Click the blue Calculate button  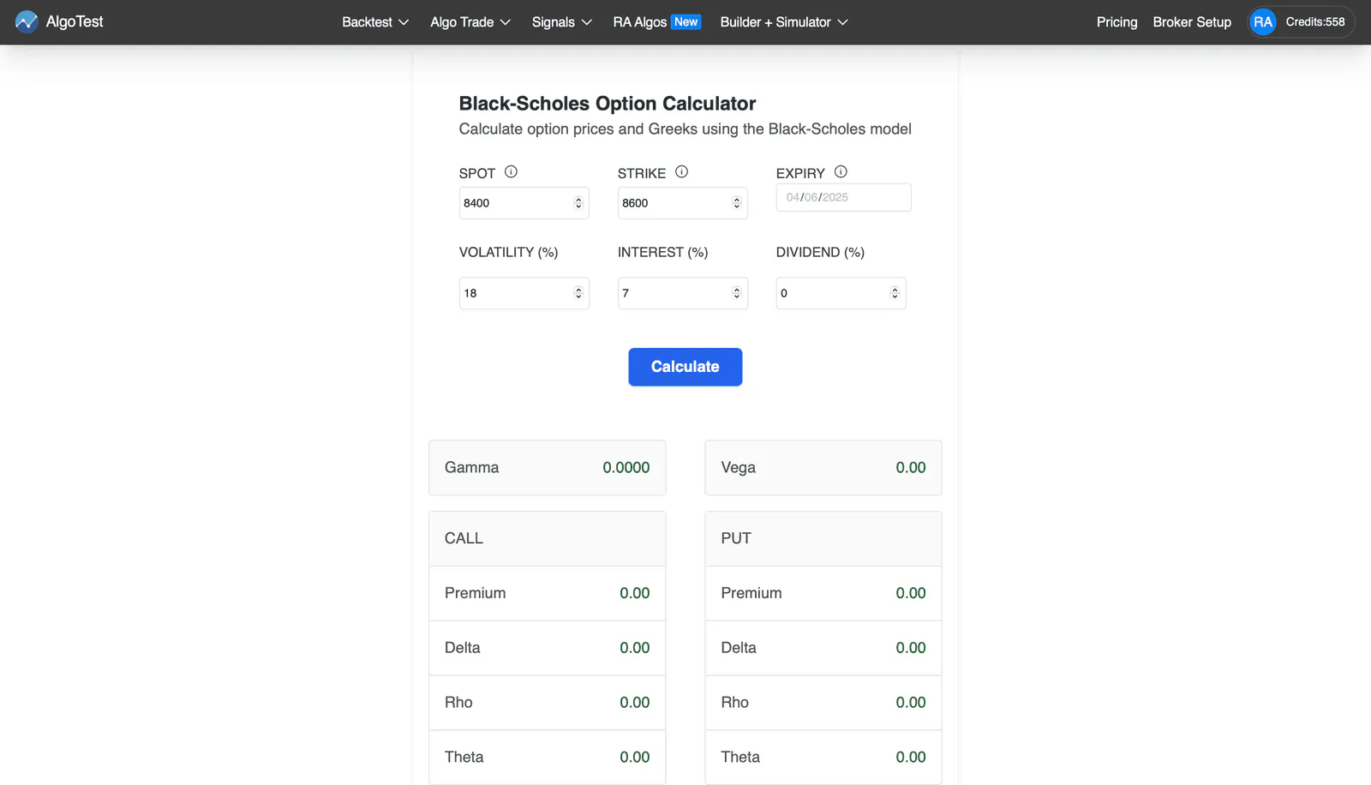685,367
